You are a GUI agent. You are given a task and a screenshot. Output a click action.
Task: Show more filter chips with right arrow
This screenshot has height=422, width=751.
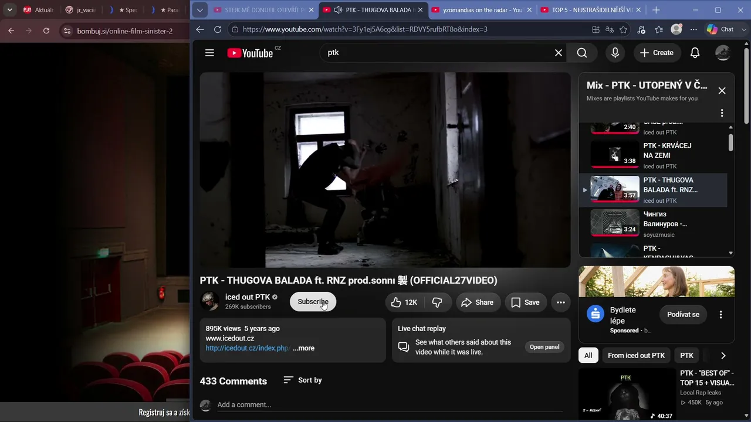point(723,356)
